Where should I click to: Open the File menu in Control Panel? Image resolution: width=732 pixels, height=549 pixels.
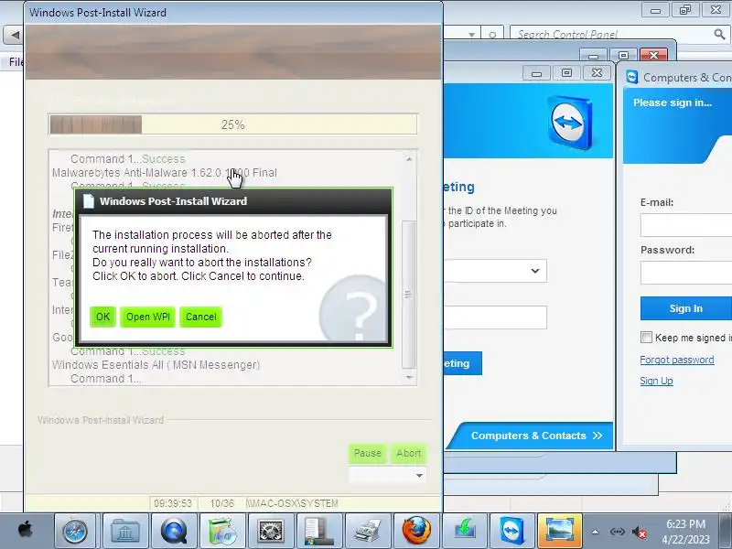click(x=16, y=62)
